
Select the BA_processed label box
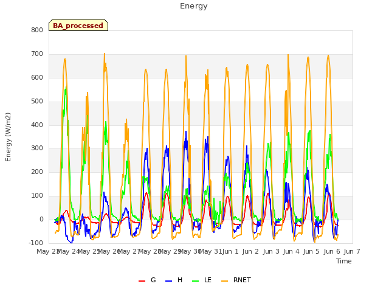(78, 25)
